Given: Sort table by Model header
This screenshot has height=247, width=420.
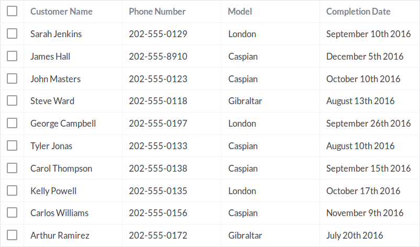Looking at the screenshot, I should (x=240, y=12).
